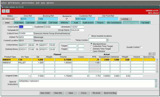Open the Temp Combo dropdown
The image size is (160, 97).
pyautogui.click(x=107, y=40)
